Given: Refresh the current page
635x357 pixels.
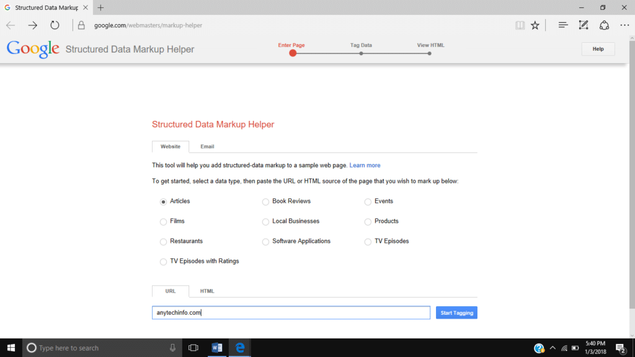Looking at the screenshot, I should [55, 25].
